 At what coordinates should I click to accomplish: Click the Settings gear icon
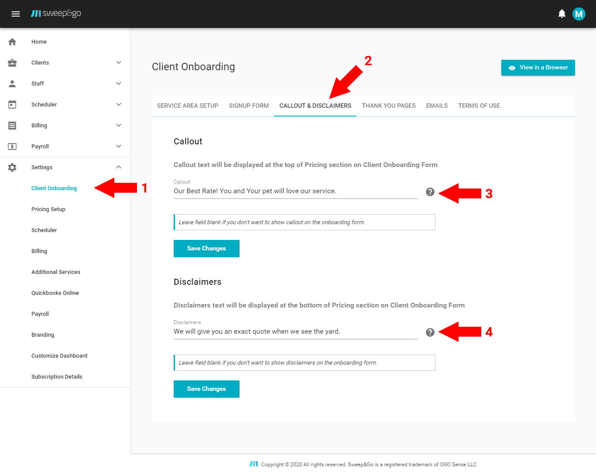[12, 167]
